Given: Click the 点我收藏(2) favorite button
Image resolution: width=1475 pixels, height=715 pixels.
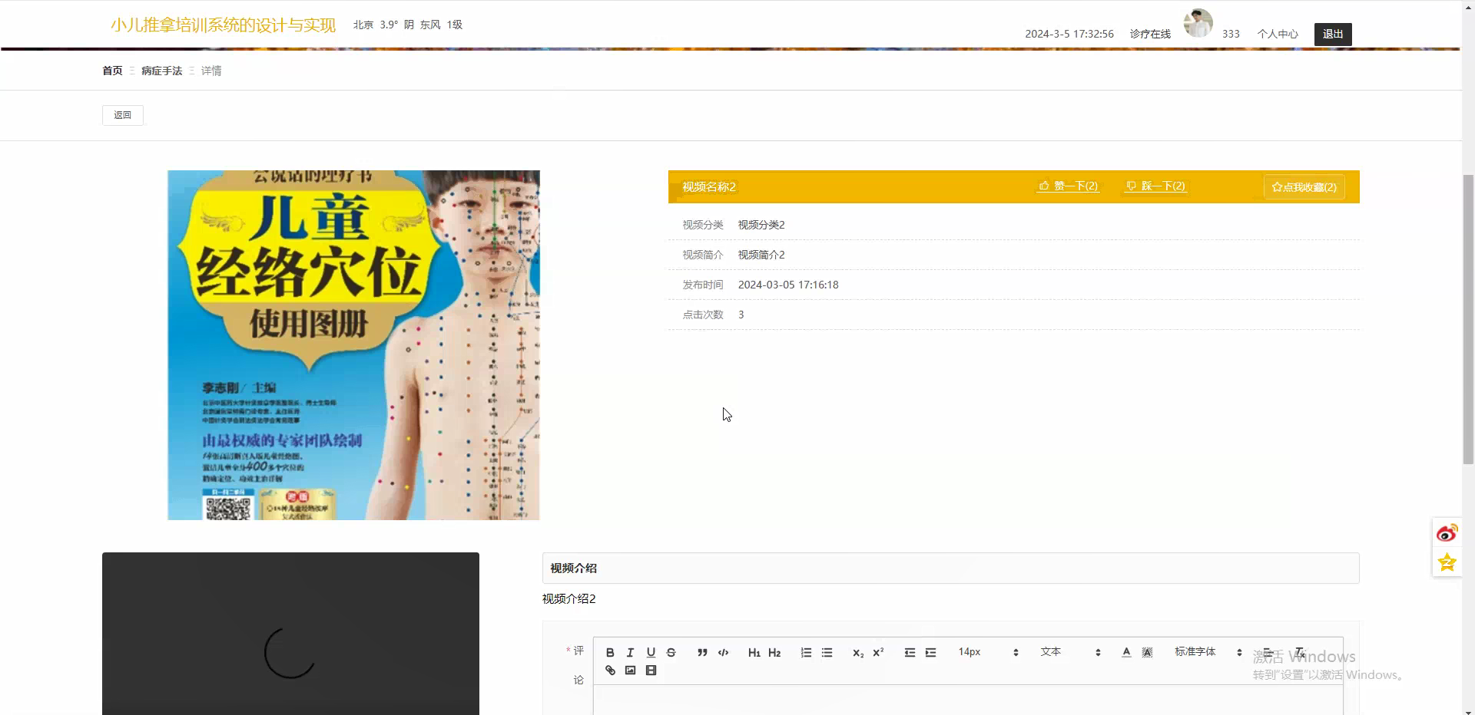Looking at the screenshot, I should 1303,186.
